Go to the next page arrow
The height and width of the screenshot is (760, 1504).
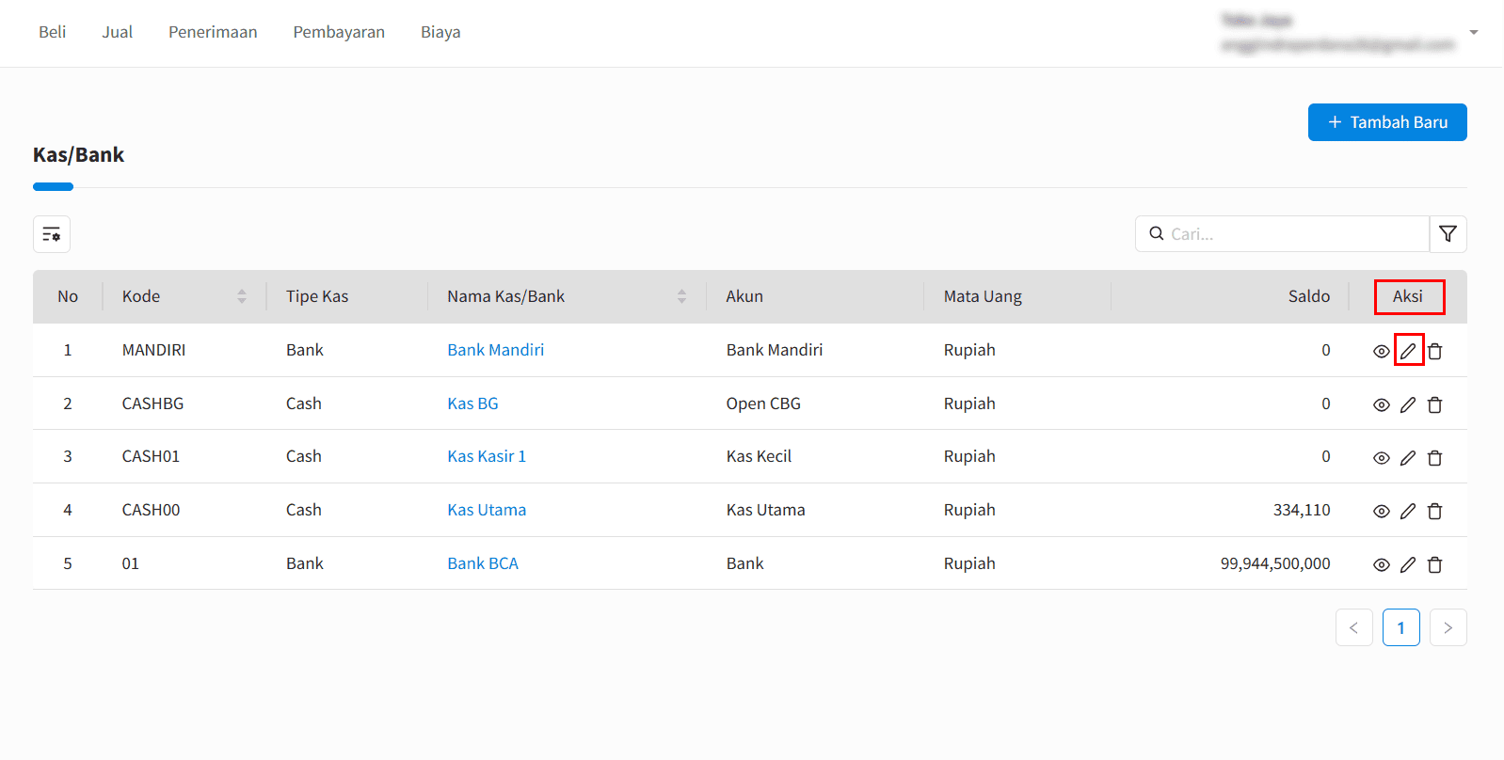coord(1448,627)
